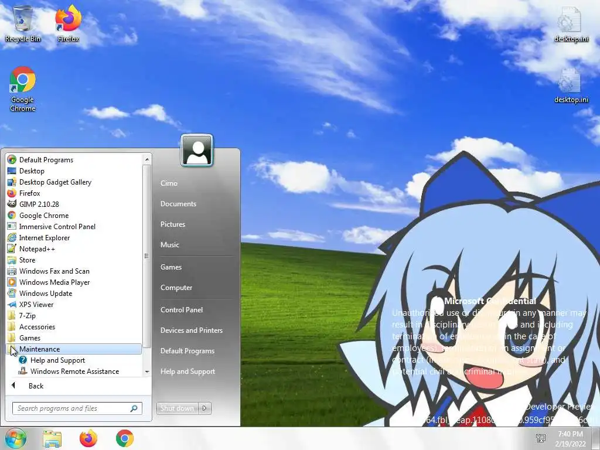This screenshot has width=600, height=450.
Task: Click the search magnifier icon
Action: point(134,408)
